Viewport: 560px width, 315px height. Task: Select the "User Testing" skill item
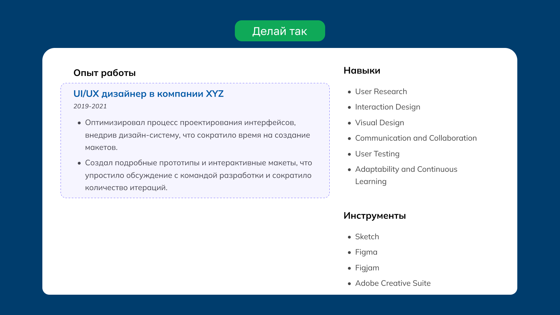(x=377, y=154)
